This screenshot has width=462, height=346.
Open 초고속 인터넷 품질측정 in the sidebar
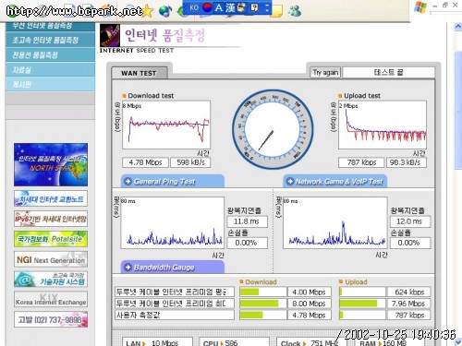pyautogui.click(x=50, y=40)
